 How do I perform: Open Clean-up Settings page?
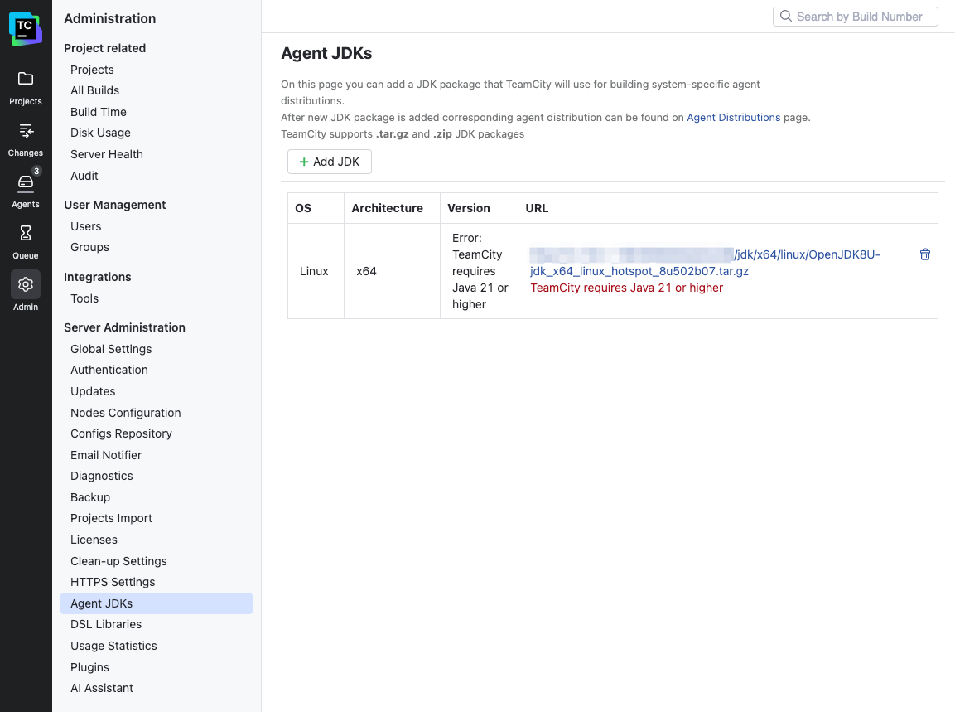coord(118,561)
